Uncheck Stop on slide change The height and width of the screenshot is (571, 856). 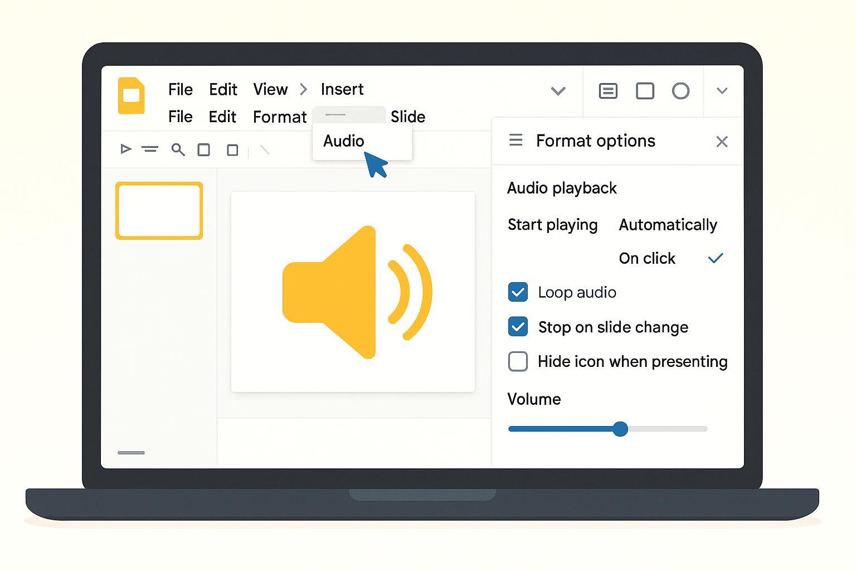point(518,327)
